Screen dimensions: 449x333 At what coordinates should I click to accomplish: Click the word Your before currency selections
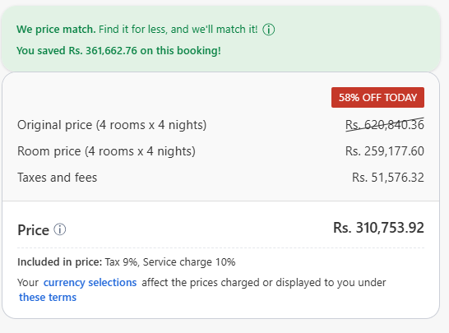click(28, 283)
